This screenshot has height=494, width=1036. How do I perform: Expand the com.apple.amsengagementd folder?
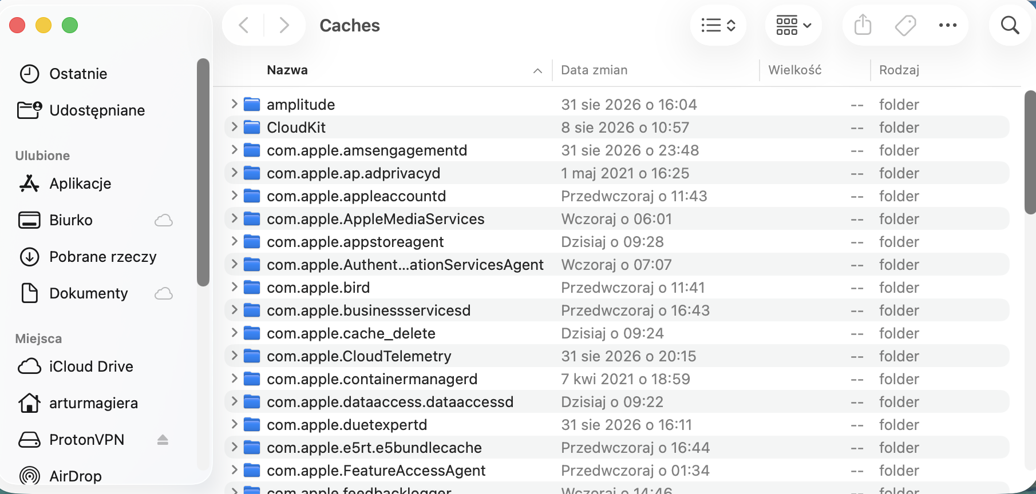coord(234,150)
